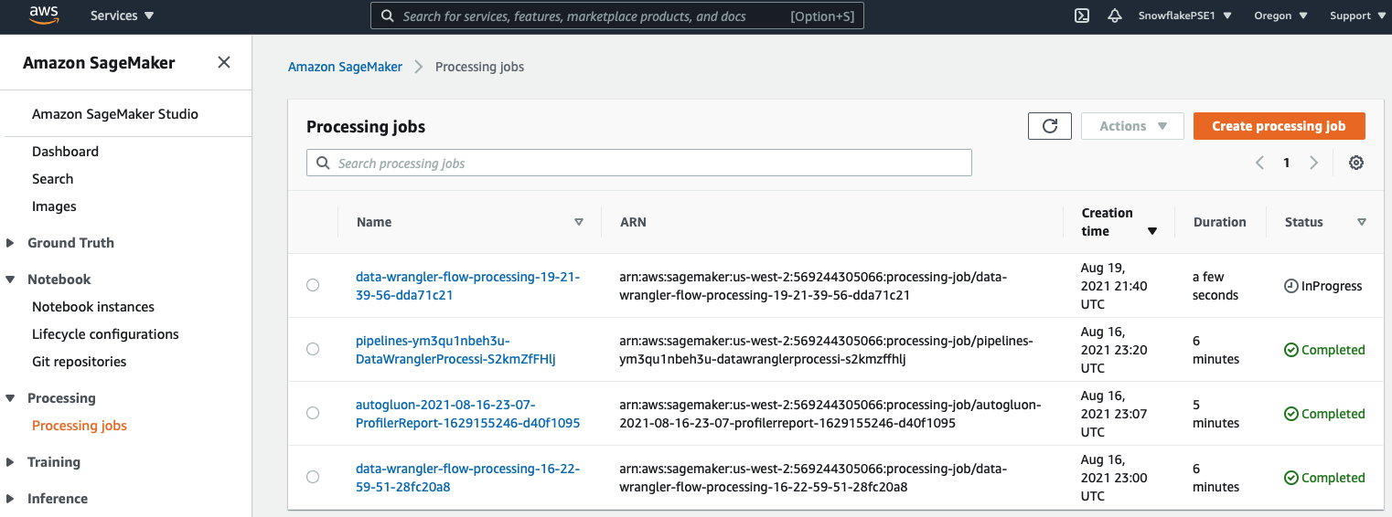Viewport: 1392px width, 517px height.
Task: Click the Search processing jobs field
Action: [640, 163]
